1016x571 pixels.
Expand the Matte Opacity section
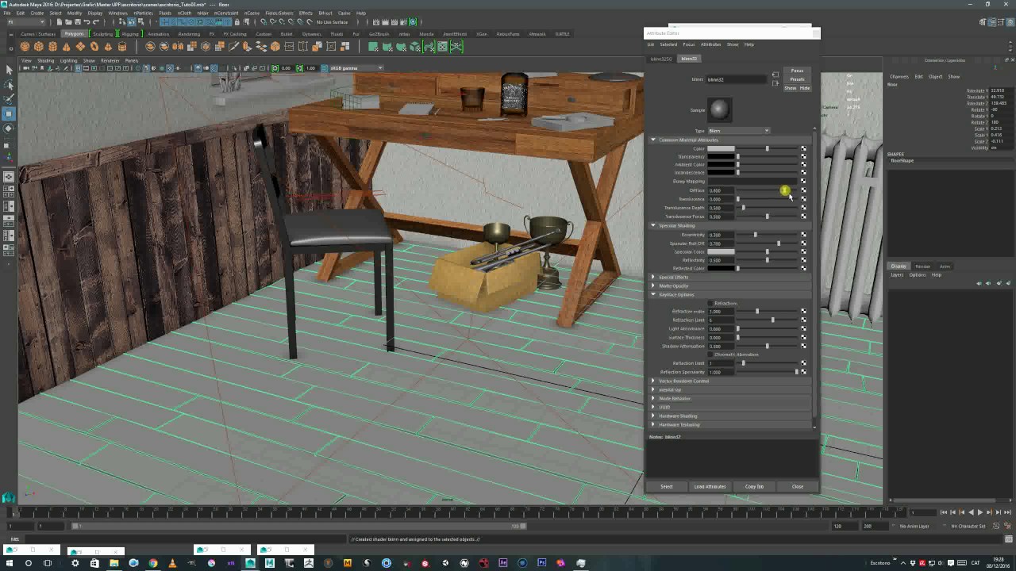[653, 285]
